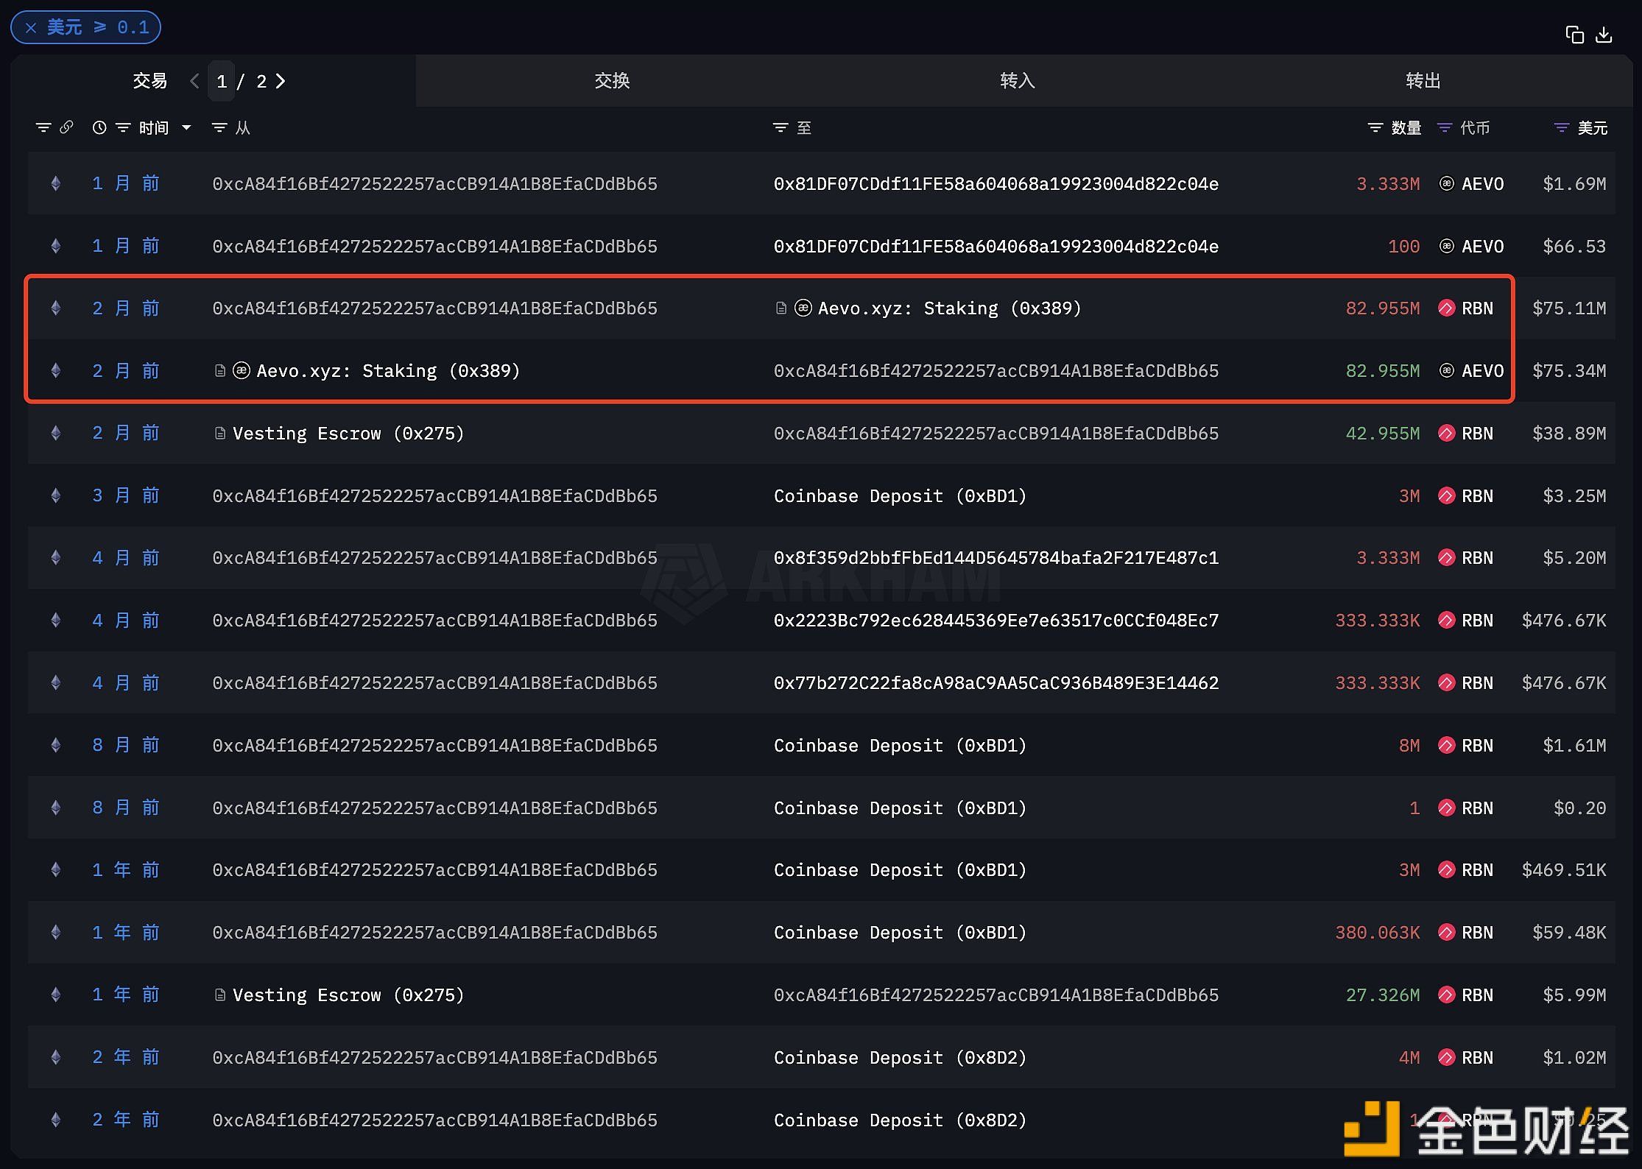The image size is (1642, 1169).
Task: Go to previous transactions page
Action: pos(194,81)
